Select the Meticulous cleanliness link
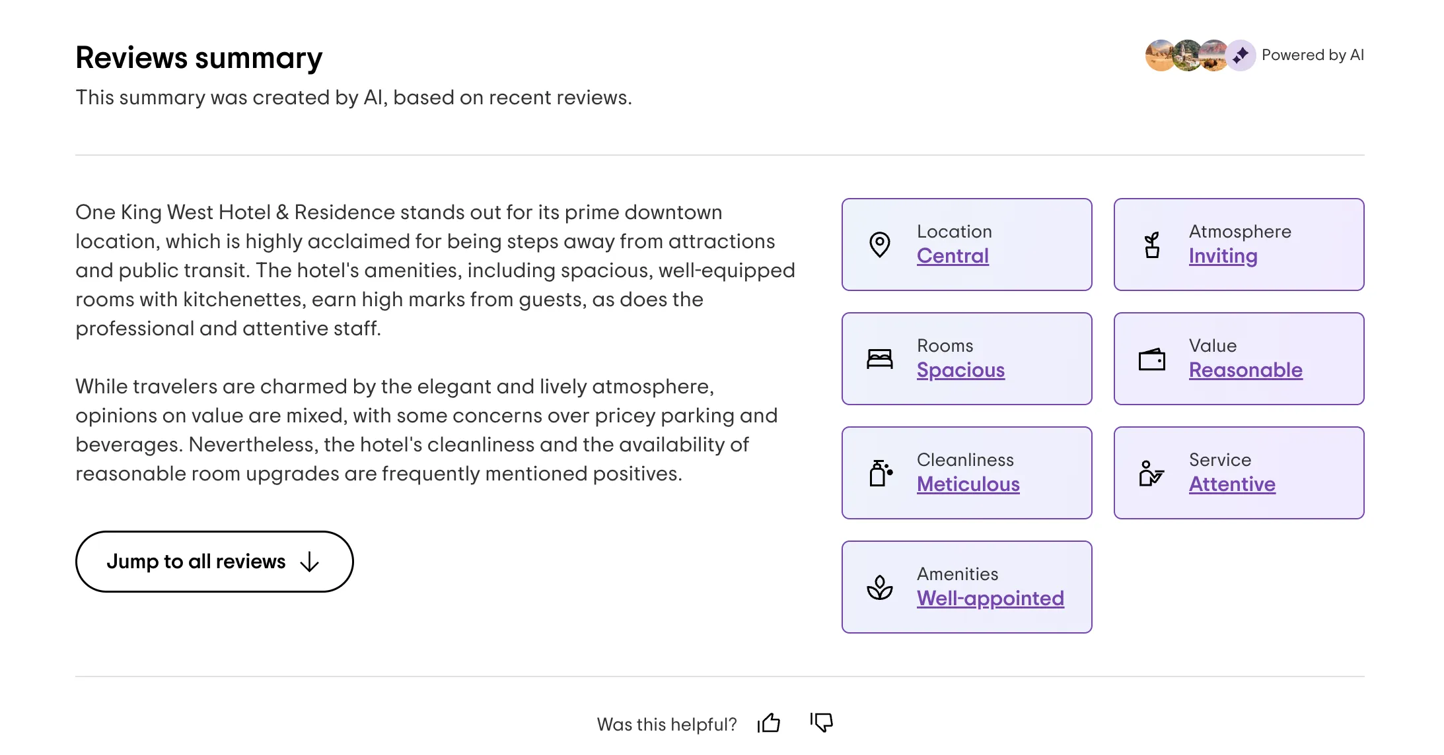1444x755 pixels. coord(968,484)
